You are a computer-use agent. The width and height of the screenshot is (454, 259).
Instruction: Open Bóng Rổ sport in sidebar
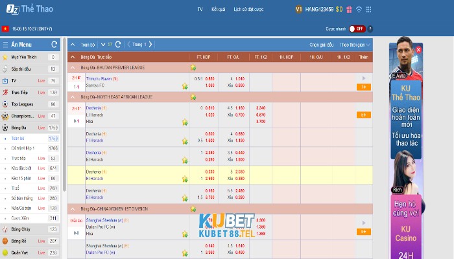[30, 241]
